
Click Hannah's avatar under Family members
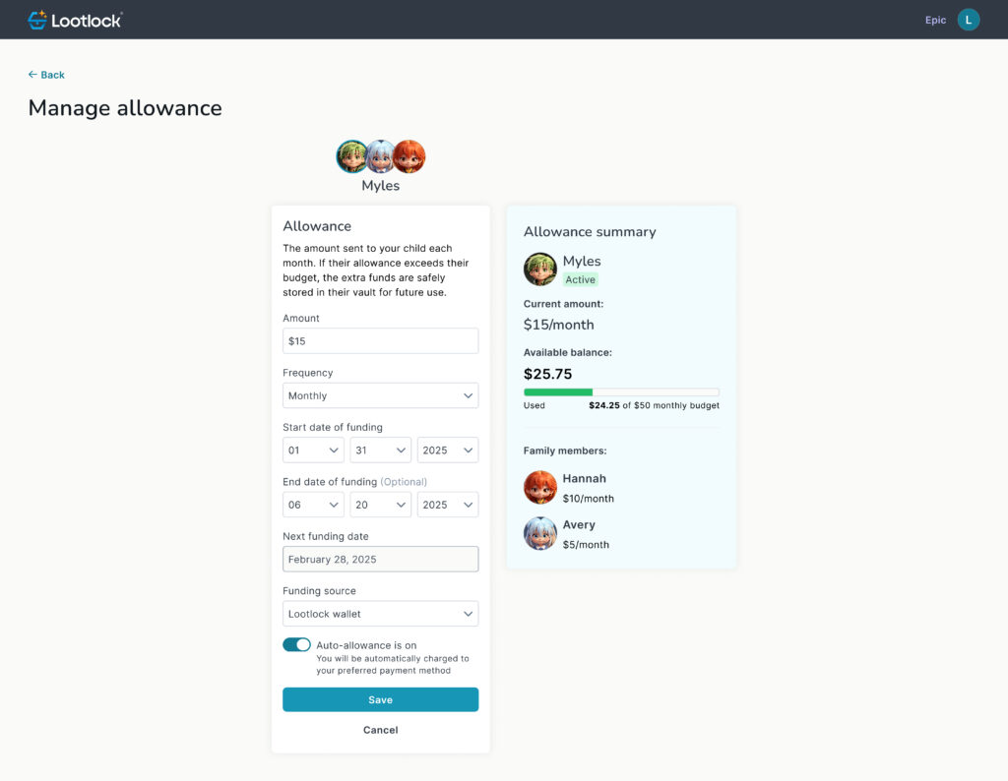pos(540,487)
